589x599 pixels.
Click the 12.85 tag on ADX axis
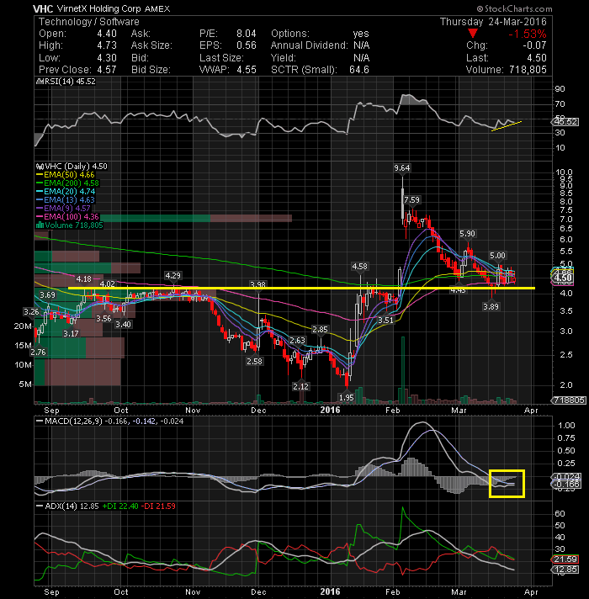tap(565, 570)
